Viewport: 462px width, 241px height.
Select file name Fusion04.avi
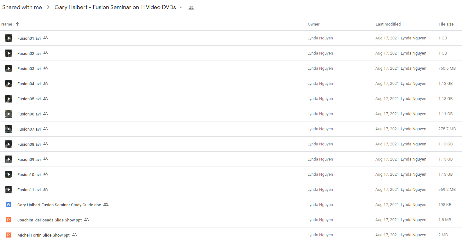(29, 84)
